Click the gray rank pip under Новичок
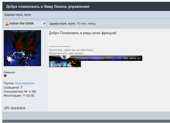170x123 pixels. [x=5, y=76]
